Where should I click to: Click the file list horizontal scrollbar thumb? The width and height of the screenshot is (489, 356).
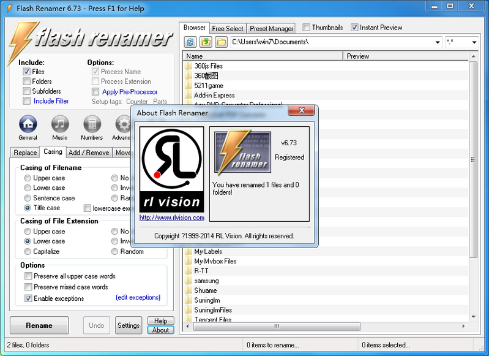[x=277, y=327]
